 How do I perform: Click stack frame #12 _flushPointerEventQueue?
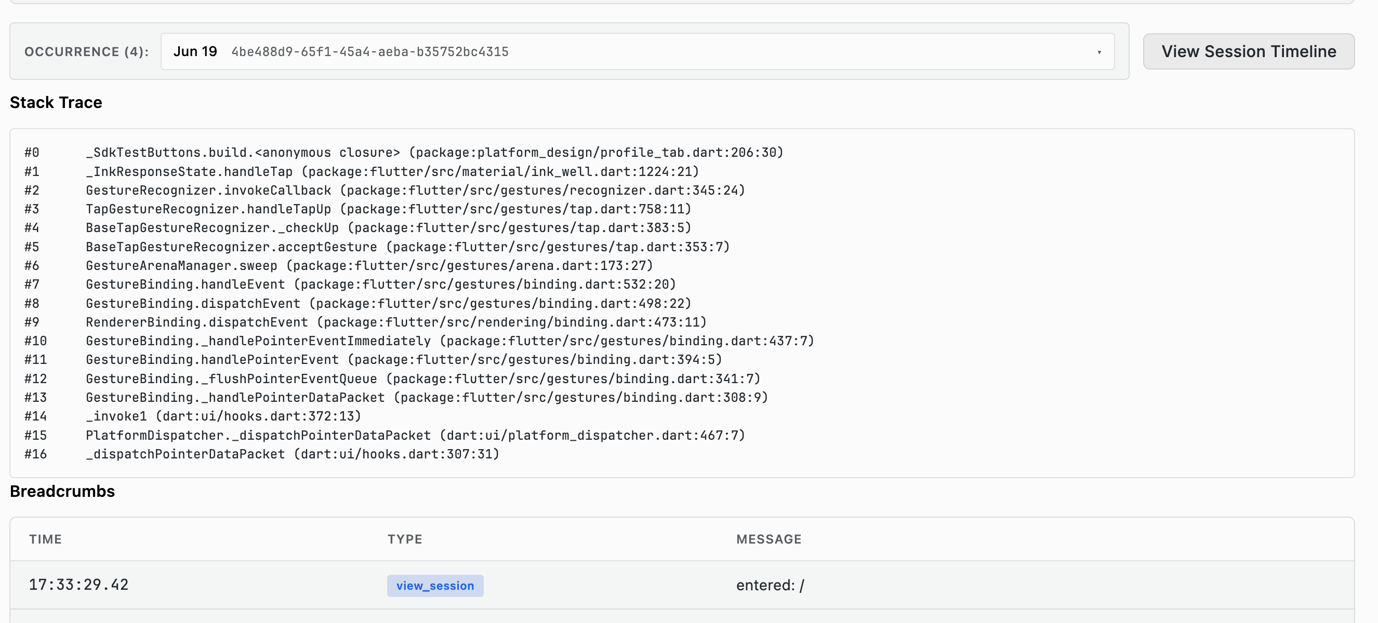[393, 379]
